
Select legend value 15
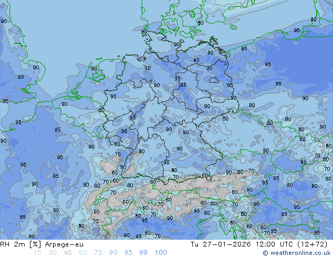(37, 253)
